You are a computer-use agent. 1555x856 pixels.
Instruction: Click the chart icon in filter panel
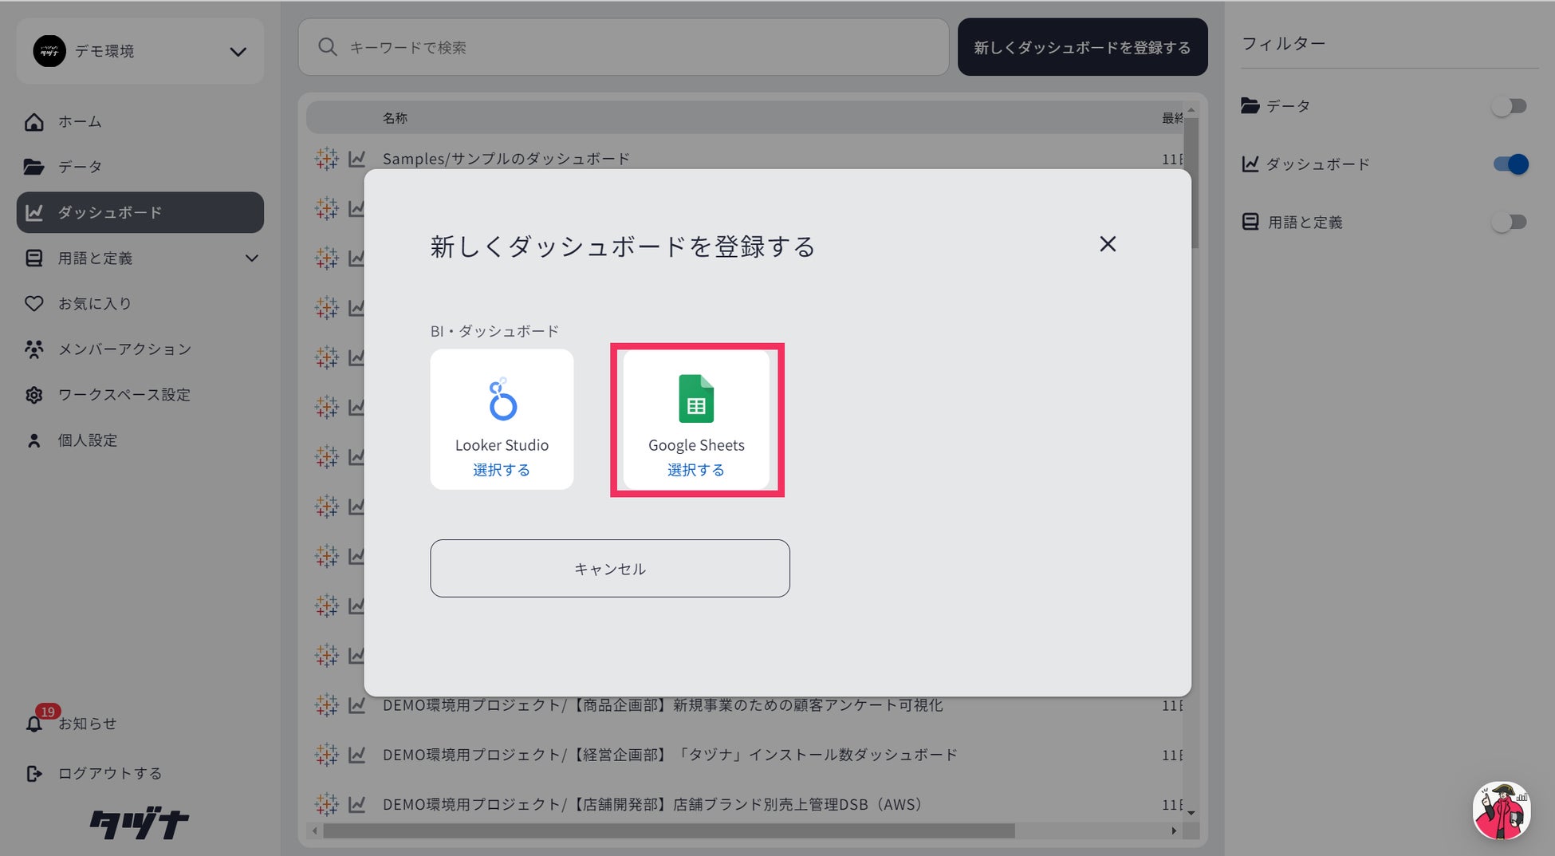(x=1250, y=164)
